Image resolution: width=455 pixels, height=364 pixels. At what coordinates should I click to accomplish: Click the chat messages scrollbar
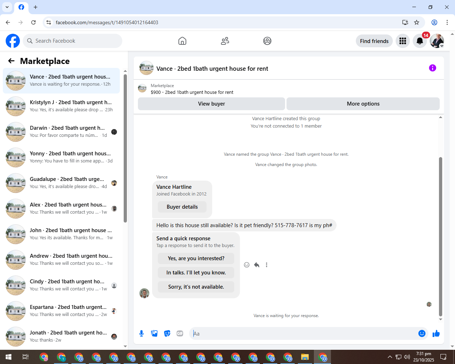click(x=440, y=236)
